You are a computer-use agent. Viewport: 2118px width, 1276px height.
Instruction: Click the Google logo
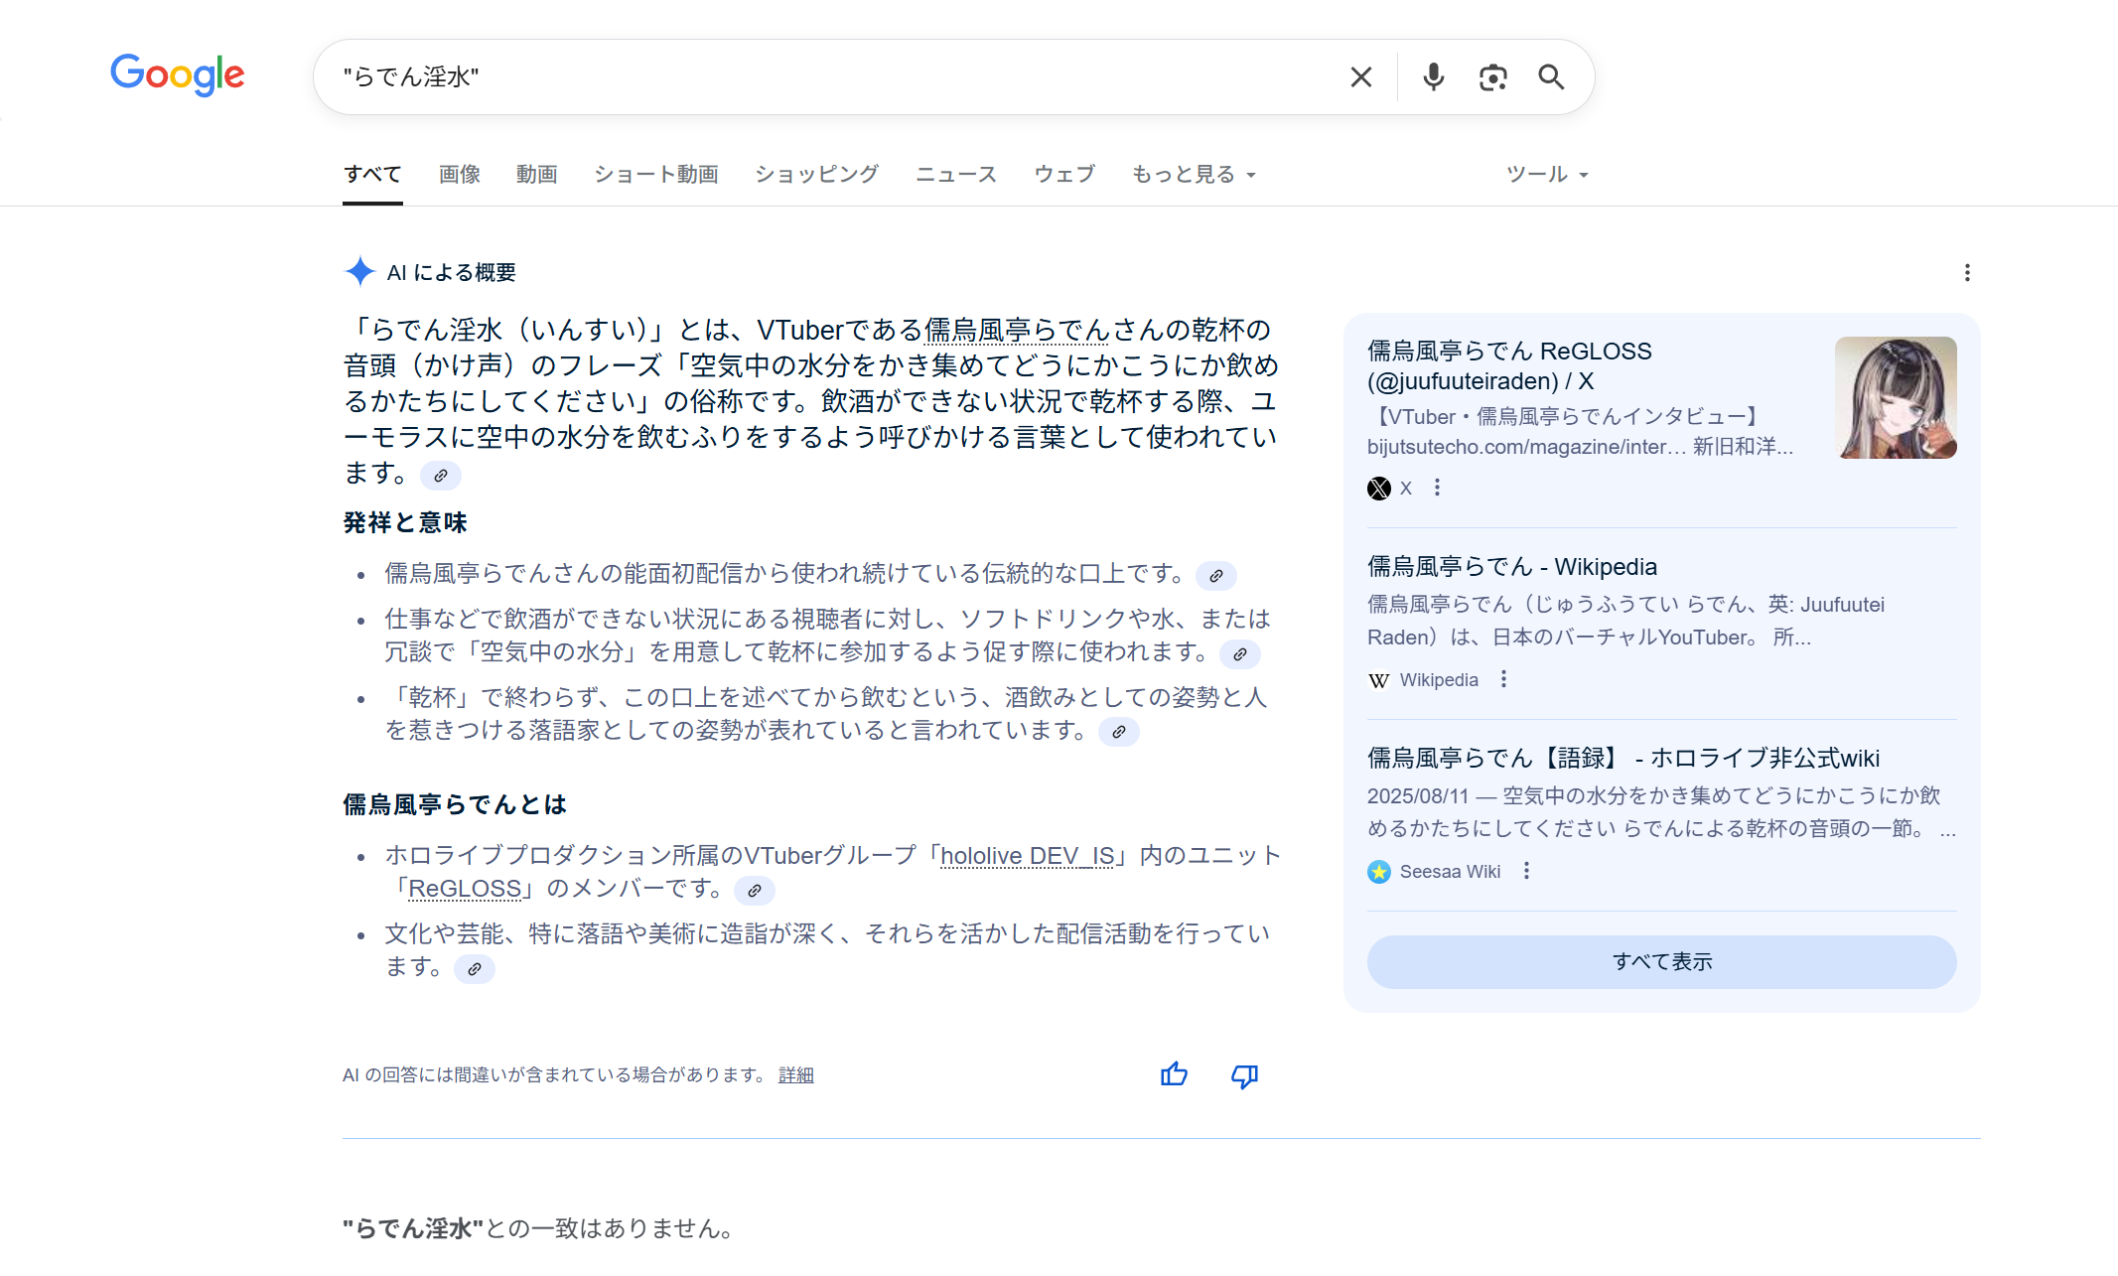pos(178,74)
